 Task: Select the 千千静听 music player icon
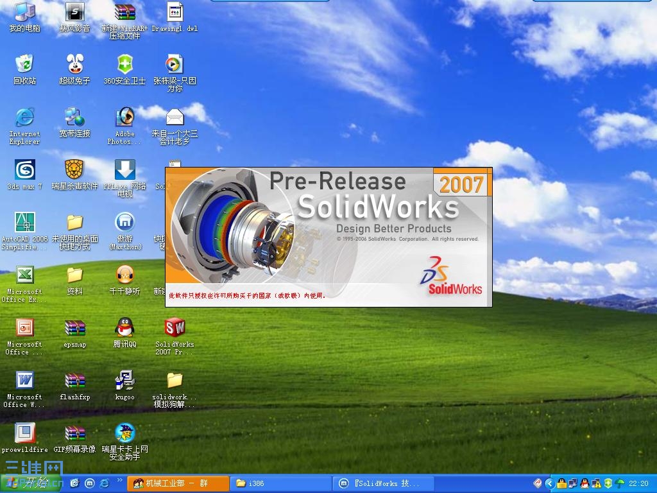point(124,280)
